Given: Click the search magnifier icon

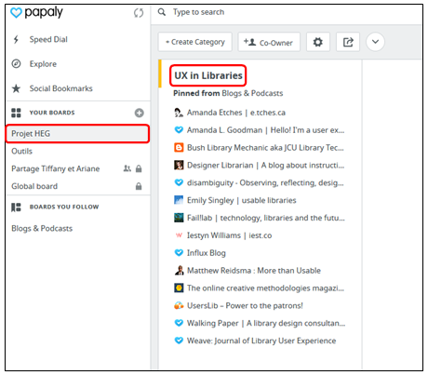Looking at the screenshot, I should pos(162,12).
